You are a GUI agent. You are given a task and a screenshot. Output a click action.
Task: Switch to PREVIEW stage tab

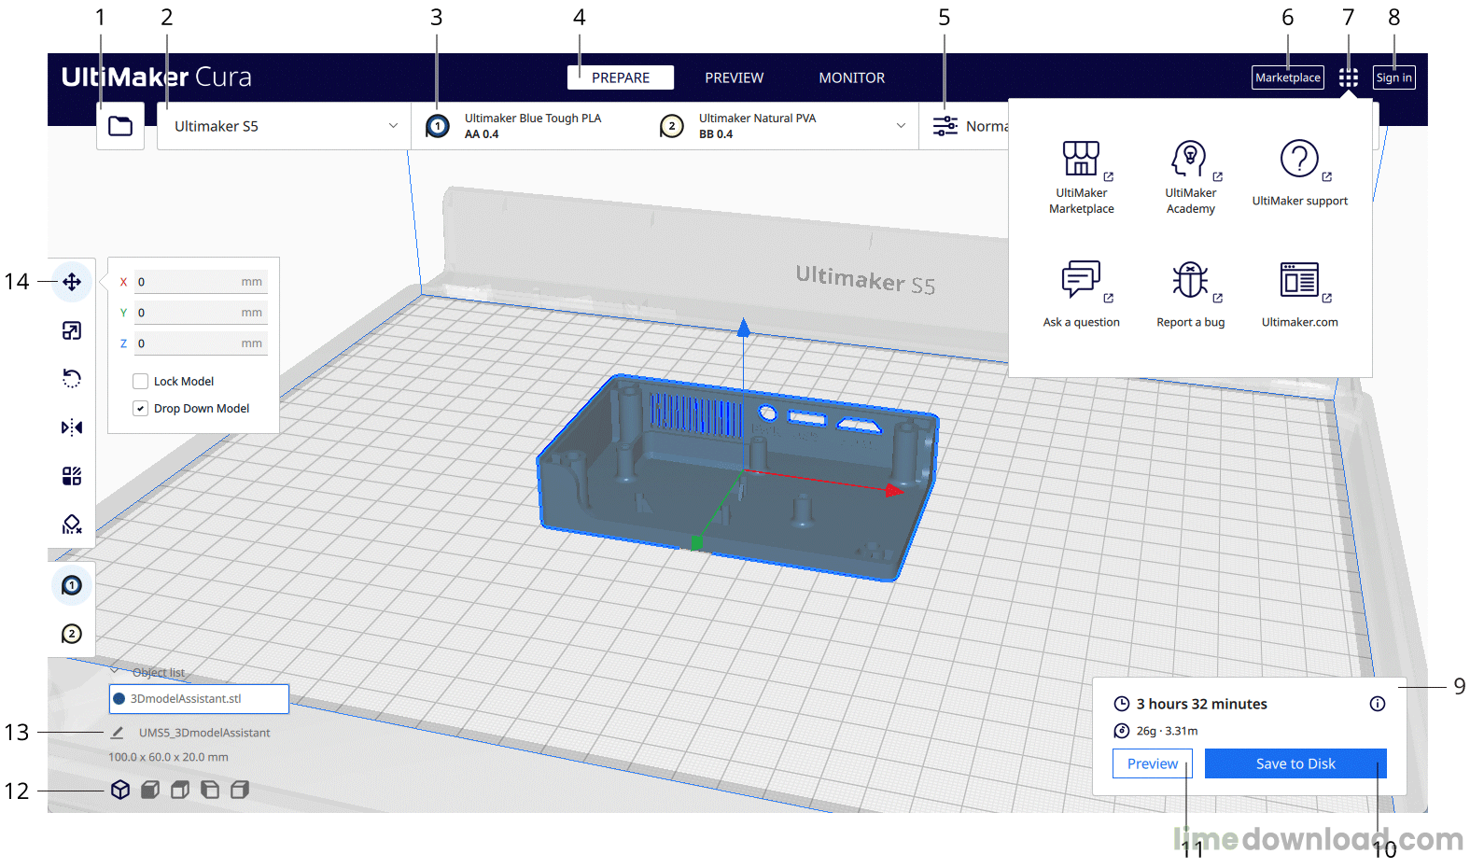(734, 77)
